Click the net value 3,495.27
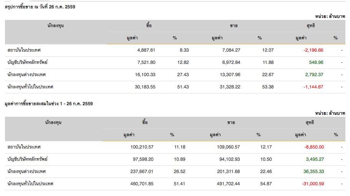The height and width of the screenshot is (196, 350). tap(314, 159)
